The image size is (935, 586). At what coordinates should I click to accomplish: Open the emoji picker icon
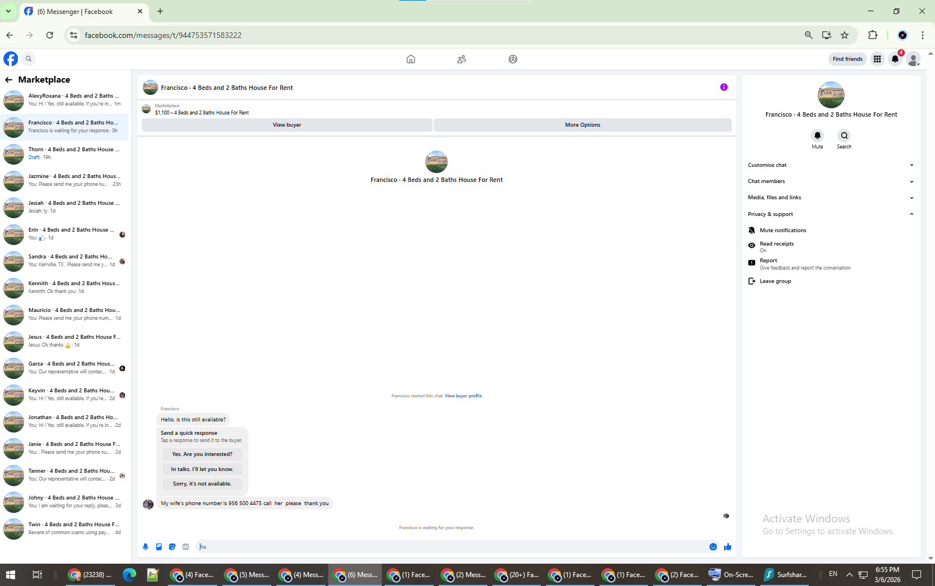coord(713,547)
